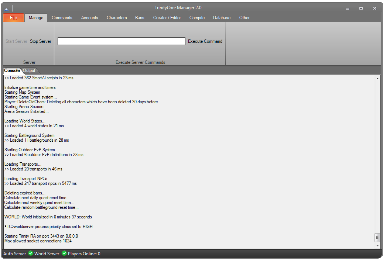Click 'Loaded 11 battlegrounds in 28 ms' line

coord(37,140)
